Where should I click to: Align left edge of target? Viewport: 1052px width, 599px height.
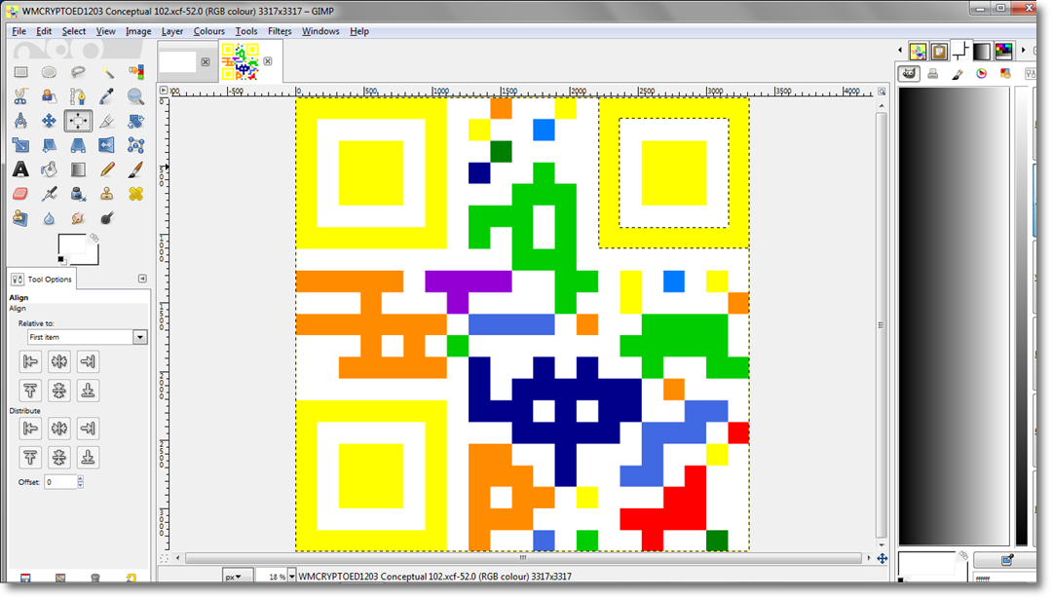coord(30,361)
